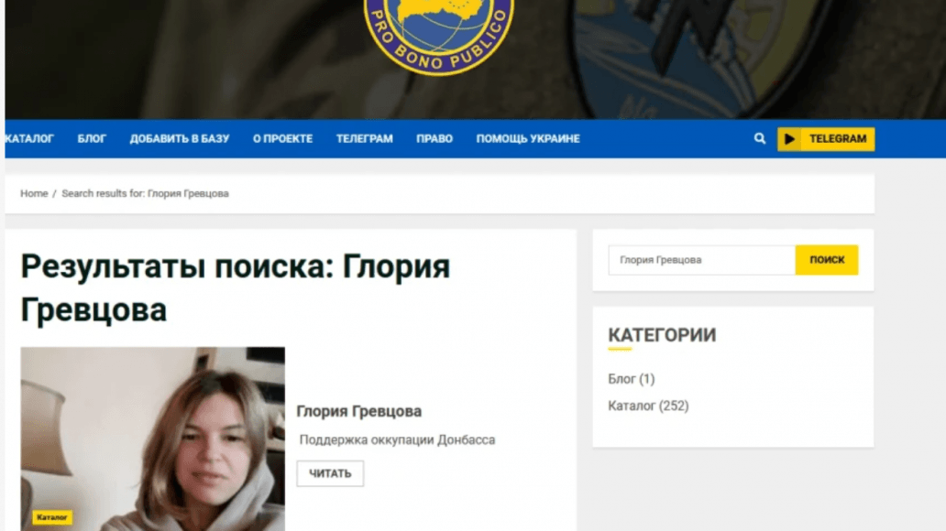Open the КАТАЛОГ menu item
The height and width of the screenshot is (531, 946).
pyautogui.click(x=33, y=139)
